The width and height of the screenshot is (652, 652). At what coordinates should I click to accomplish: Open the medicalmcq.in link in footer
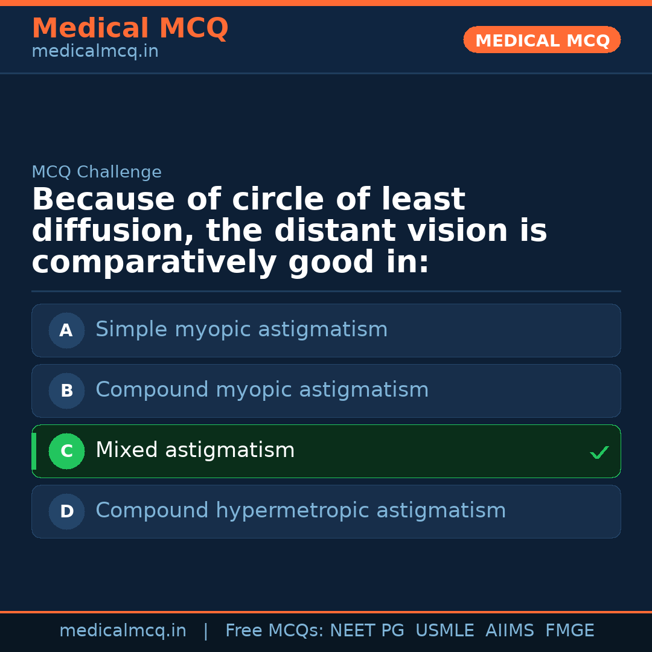coord(123,631)
